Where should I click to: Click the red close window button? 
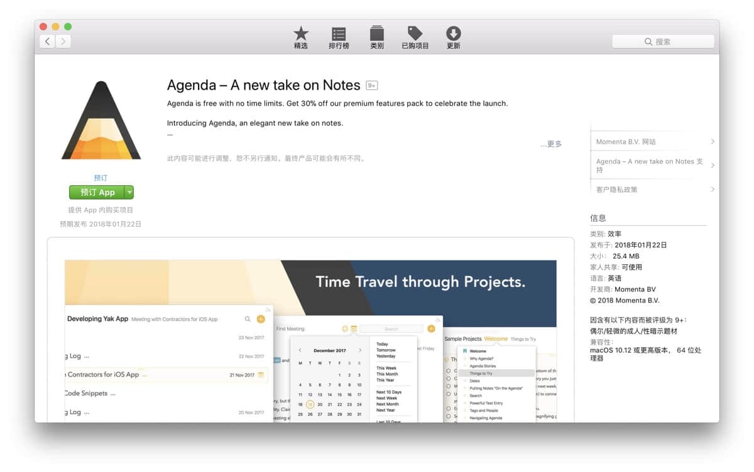coord(43,26)
